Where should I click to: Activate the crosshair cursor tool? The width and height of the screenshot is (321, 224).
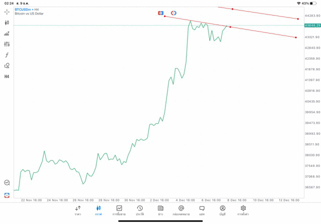[x=7, y=12]
